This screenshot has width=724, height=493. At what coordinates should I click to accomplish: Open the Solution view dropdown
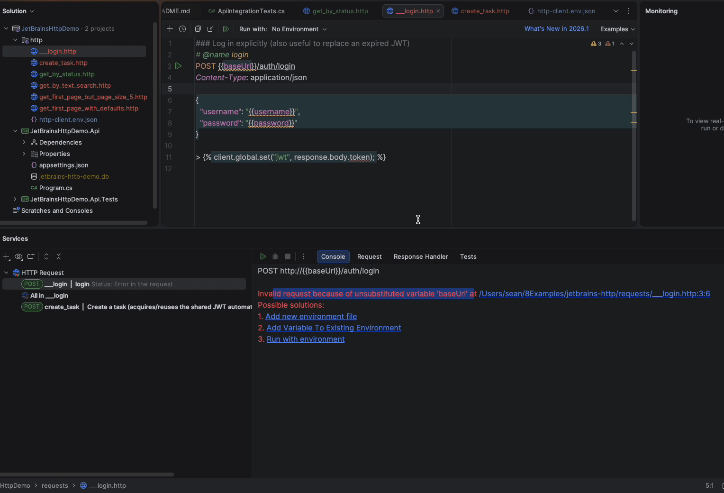point(18,11)
